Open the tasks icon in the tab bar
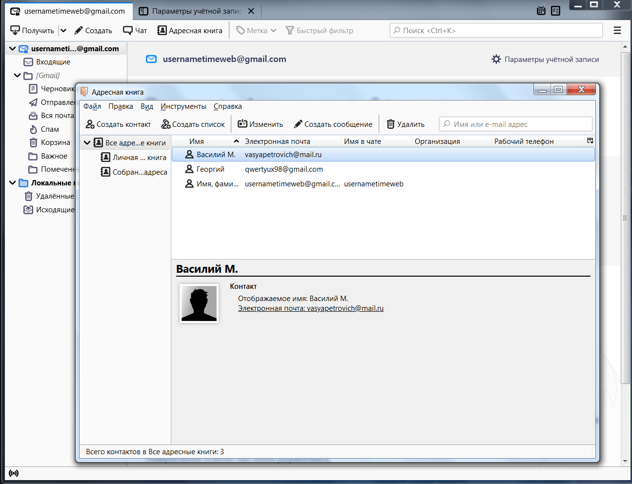The width and height of the screenshot is (632, 484). point(555,11)
